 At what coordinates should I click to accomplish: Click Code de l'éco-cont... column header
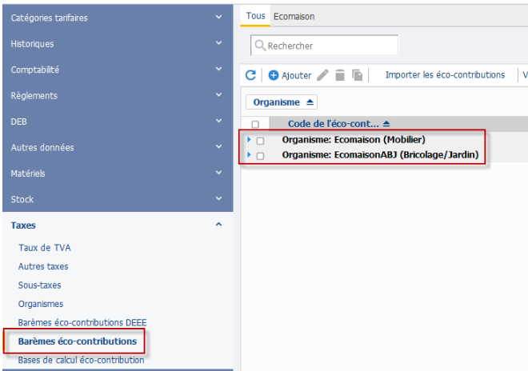pyautogui.click(x=334, y=124)
